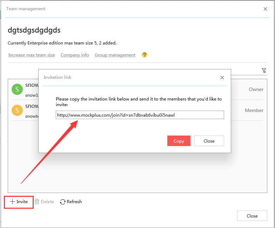Click the yellow question mark help icon

pos(145,55)
